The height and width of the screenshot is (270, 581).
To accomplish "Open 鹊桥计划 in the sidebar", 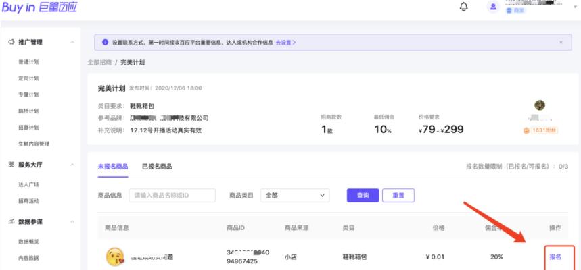I will (x=28, y=111).
